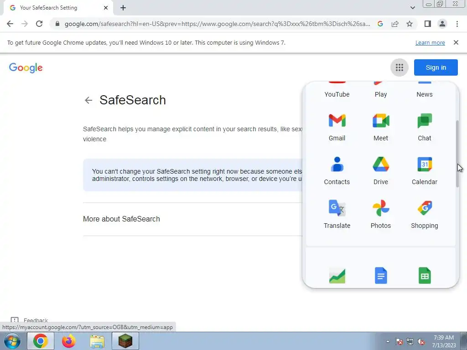Open Google Sheets app icon
The height and width of the screenshot is (350, 467).
tap(425, 276)
